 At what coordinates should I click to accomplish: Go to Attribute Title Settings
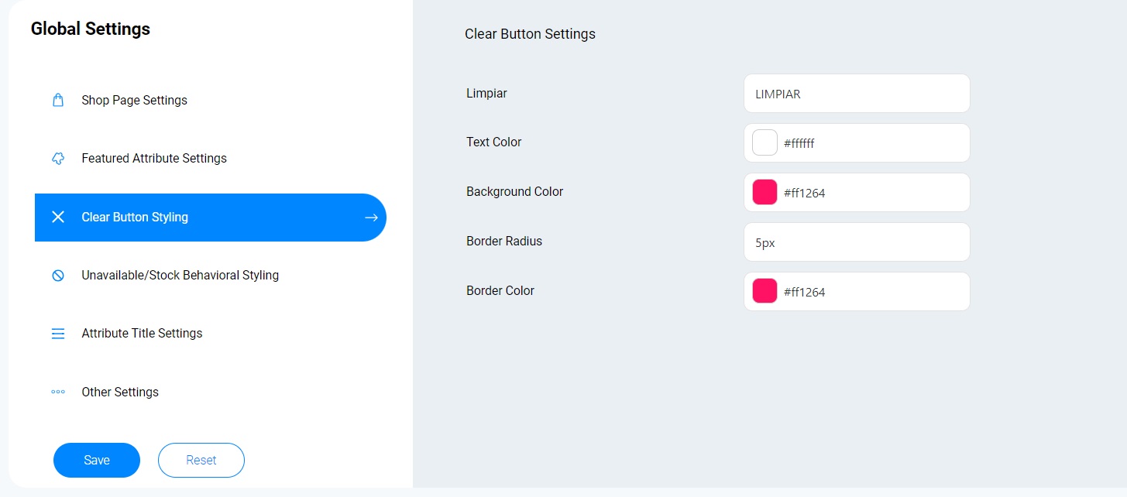(x=142, y=334)
